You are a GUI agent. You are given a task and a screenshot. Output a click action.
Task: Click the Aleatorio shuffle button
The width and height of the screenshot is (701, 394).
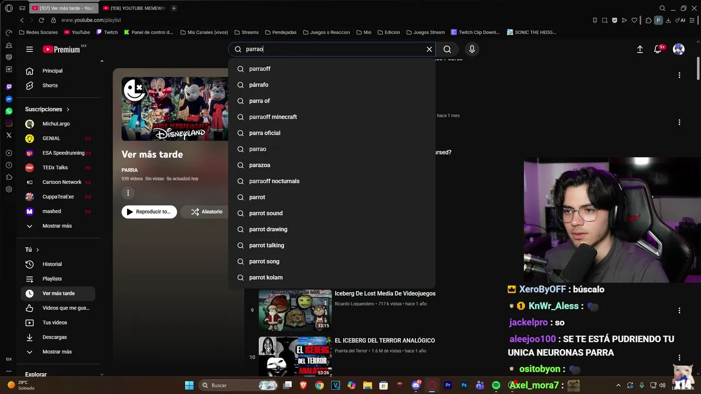[206, 212]
